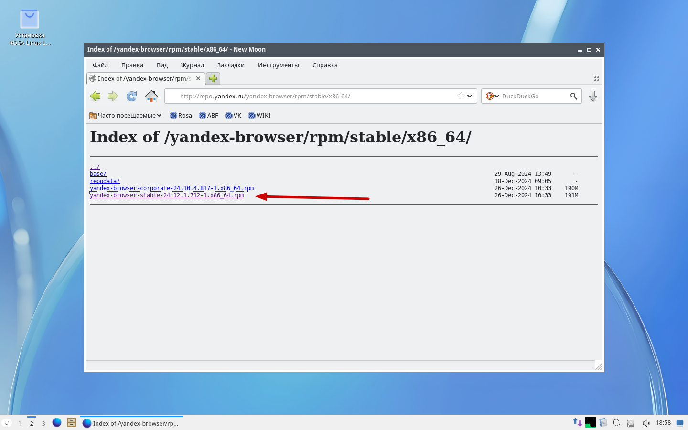Open the Правка menu

click(132, 65)
